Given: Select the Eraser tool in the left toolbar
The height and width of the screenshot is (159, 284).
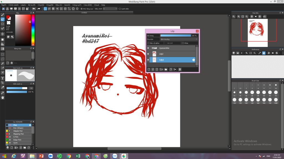Looking at the screenshot, I should tap(2, 19).
